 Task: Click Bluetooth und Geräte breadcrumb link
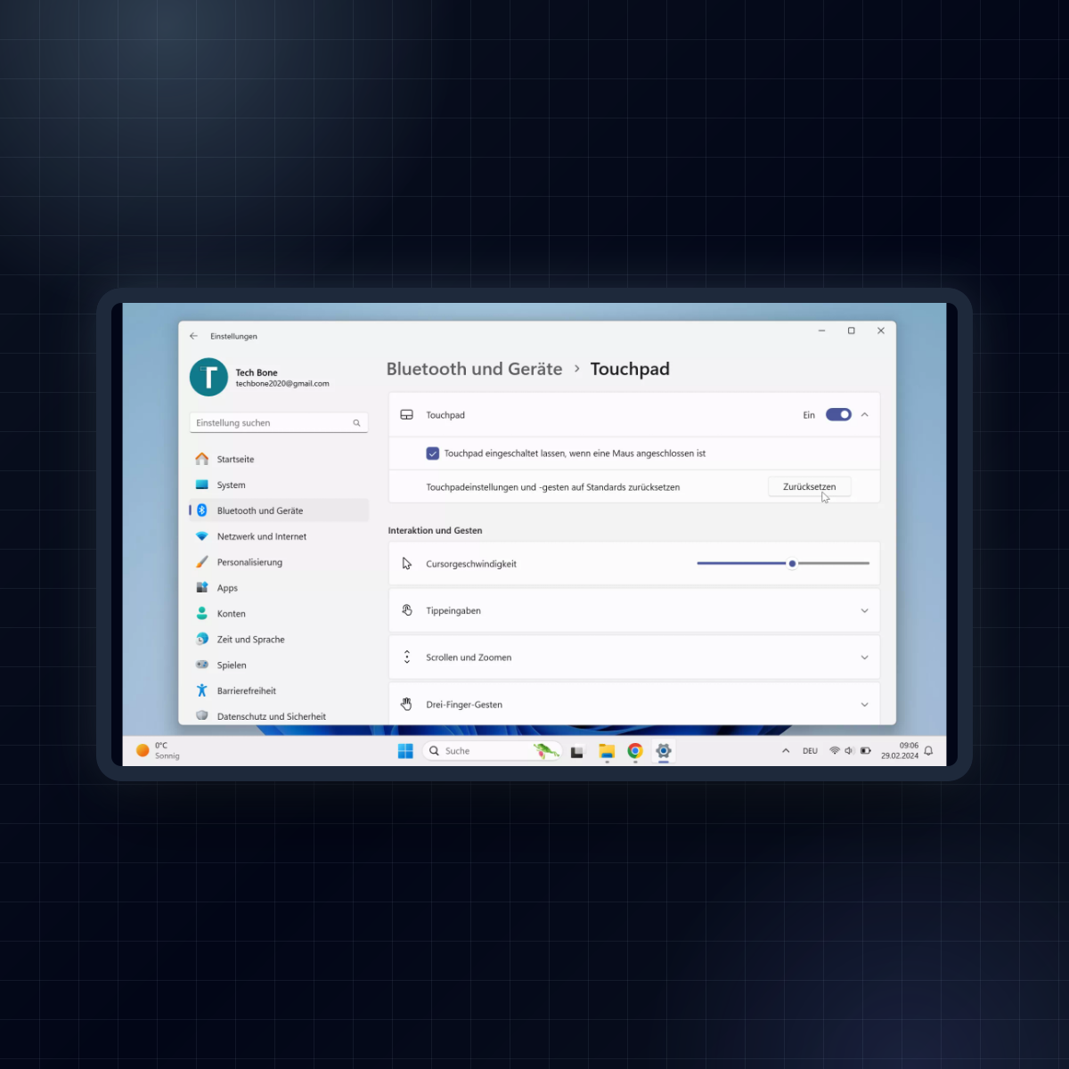tap(474, 369)
